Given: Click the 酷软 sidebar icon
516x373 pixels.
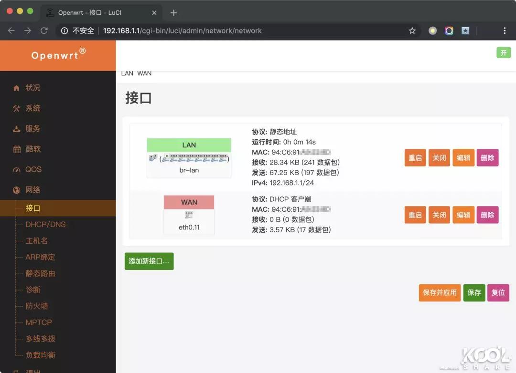Looking at the screenshot, I should coord(18,149).
